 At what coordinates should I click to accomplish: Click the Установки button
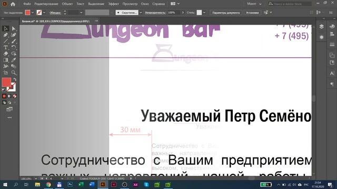[252, 13]
